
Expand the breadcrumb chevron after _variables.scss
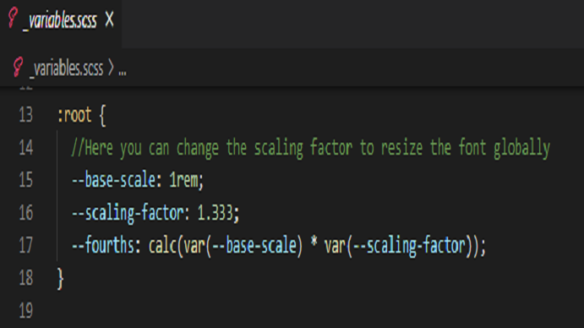[x=111, y=68]
